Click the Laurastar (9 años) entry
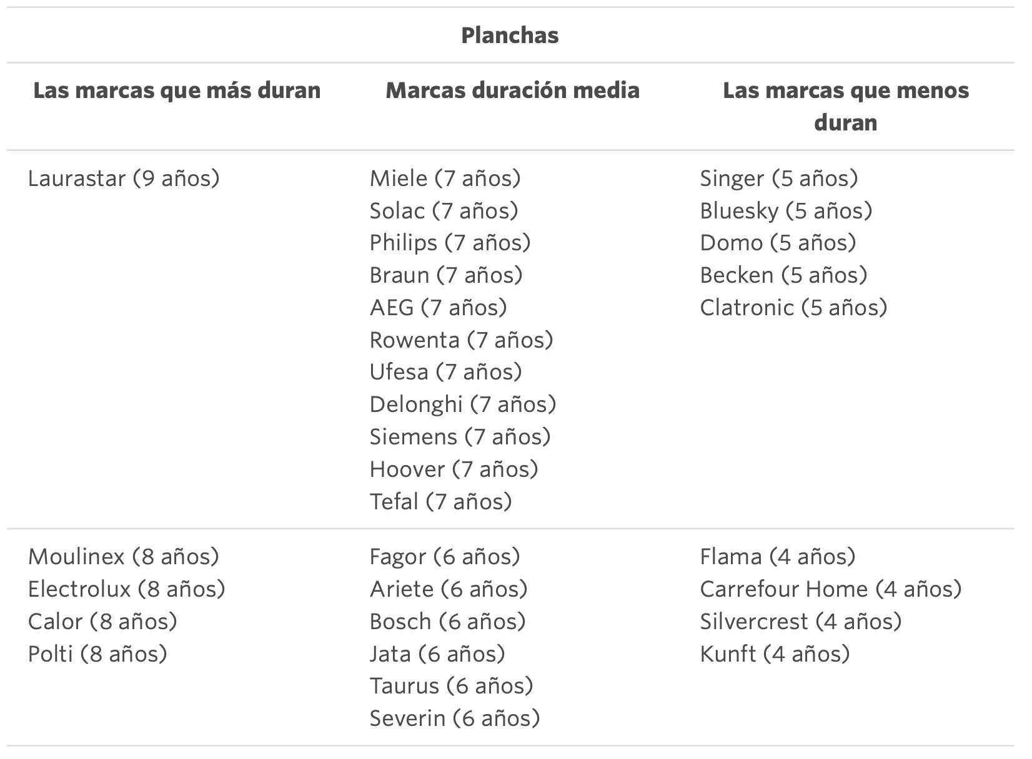Image resolution: width=1032 pixels, height=759 pixels. pyautogui.click(x=124, y=179)
